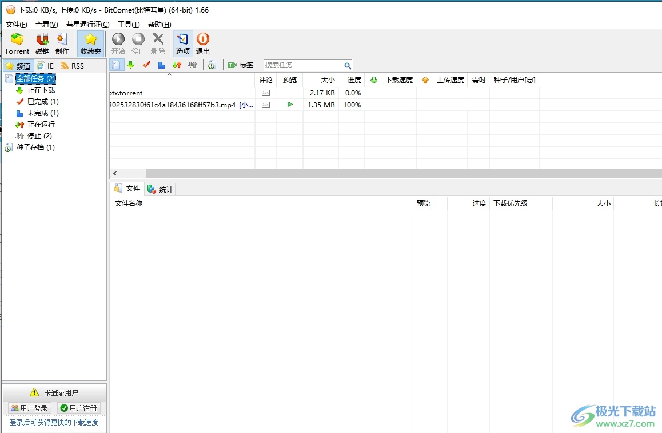Sort by 评论 column header
This screenshot has width=662, height=433.
tap(266, 80)
